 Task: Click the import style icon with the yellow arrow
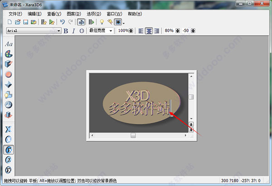click(x=44, y=22)
